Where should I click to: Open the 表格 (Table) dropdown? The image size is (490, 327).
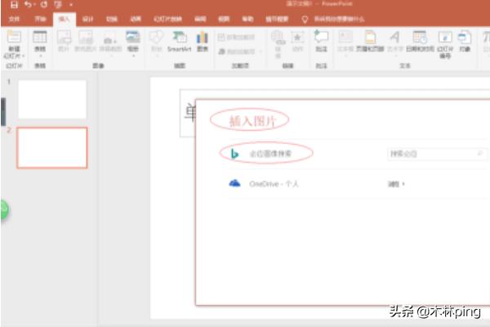(x=40, y=44)
